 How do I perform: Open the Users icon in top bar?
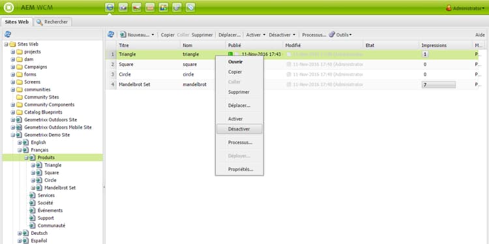point(164,7)
